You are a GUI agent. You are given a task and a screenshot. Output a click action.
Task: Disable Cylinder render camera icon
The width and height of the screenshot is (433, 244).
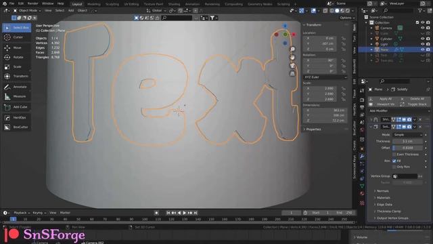(428, 39)
